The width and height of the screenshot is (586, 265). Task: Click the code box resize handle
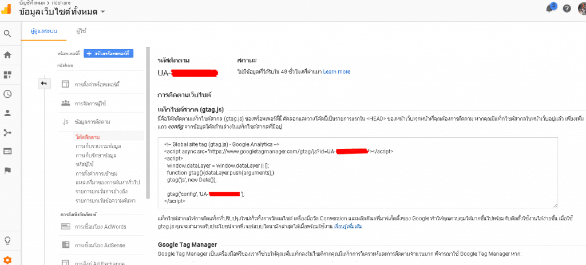555,205
